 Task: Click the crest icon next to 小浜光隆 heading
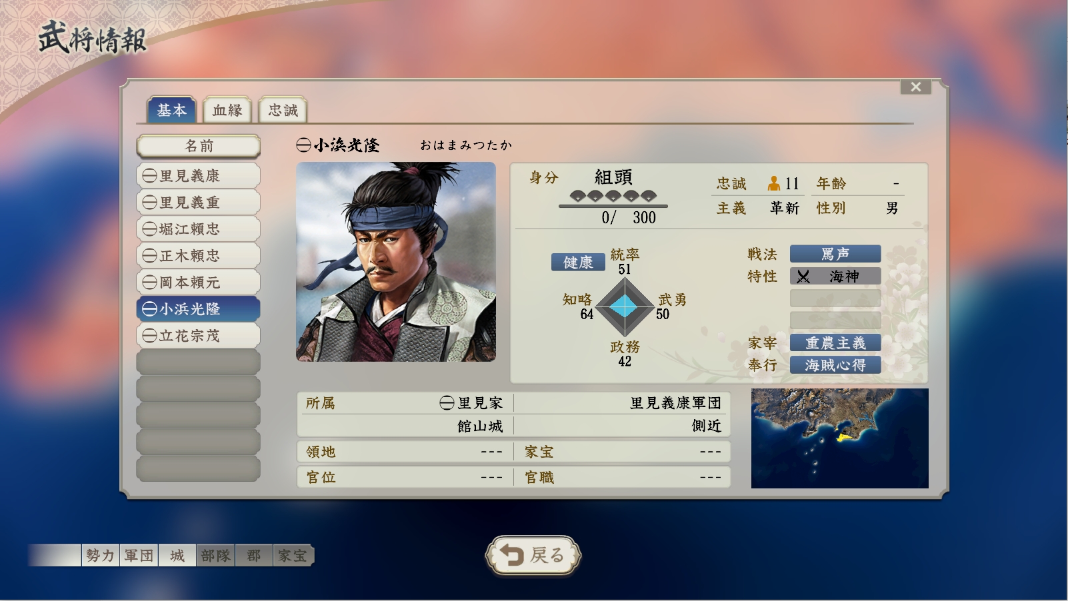[303, 145]
